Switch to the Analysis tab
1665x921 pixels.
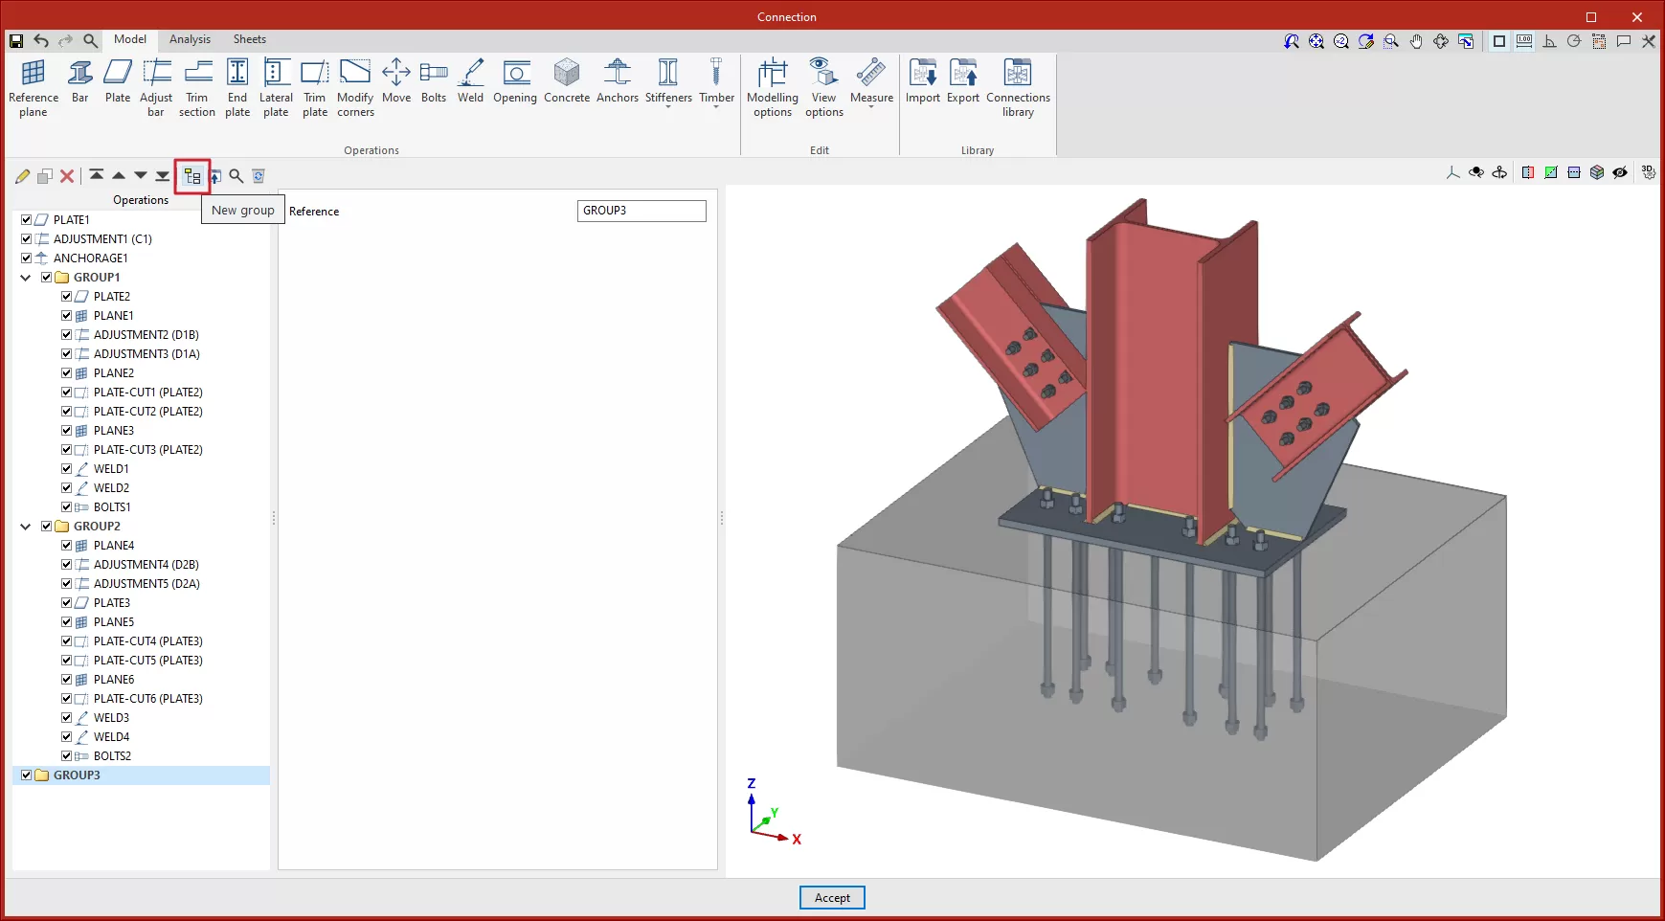190,39
